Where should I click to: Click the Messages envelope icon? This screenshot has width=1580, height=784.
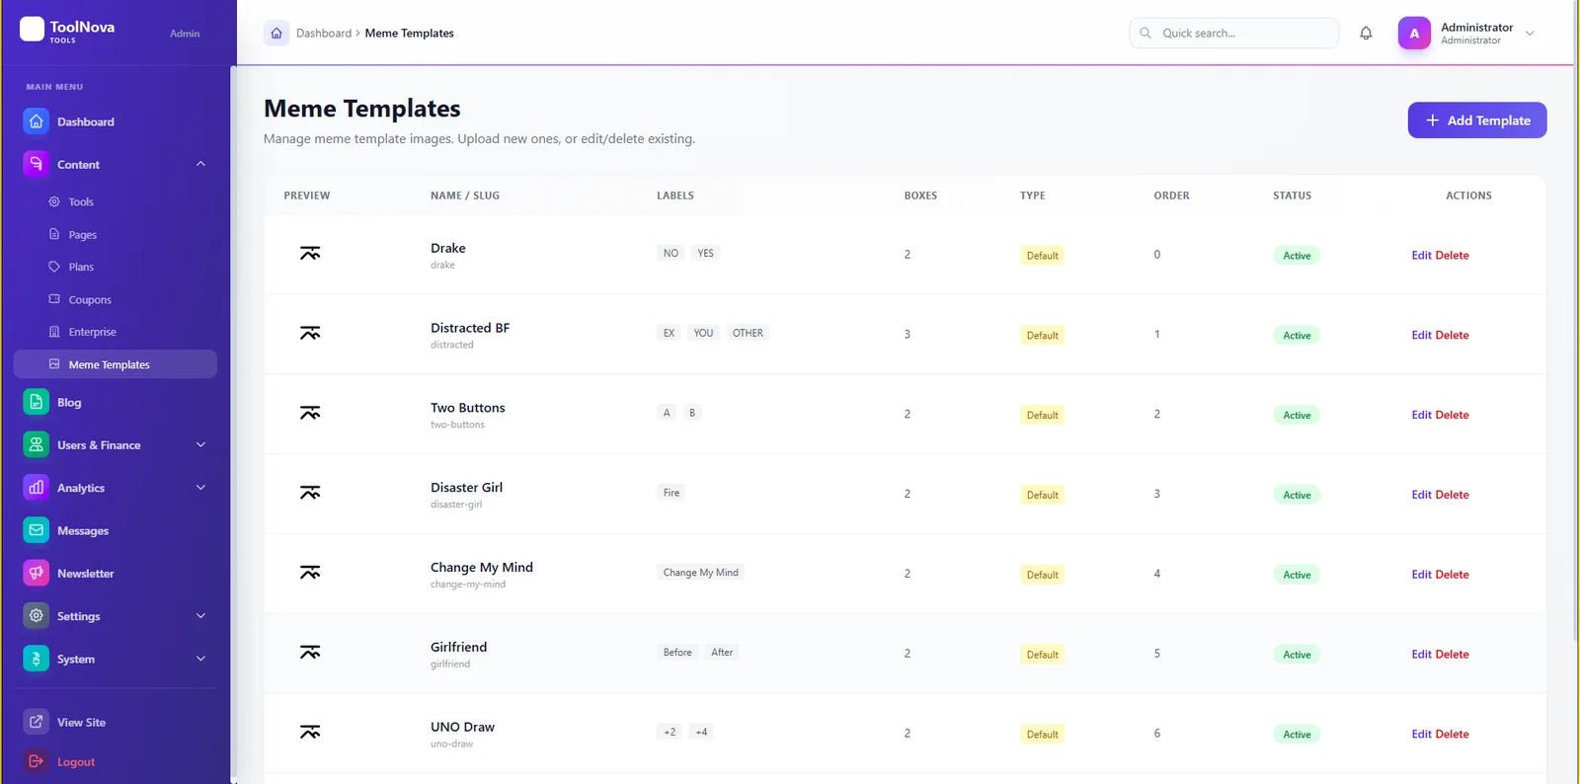pos(36,530)
